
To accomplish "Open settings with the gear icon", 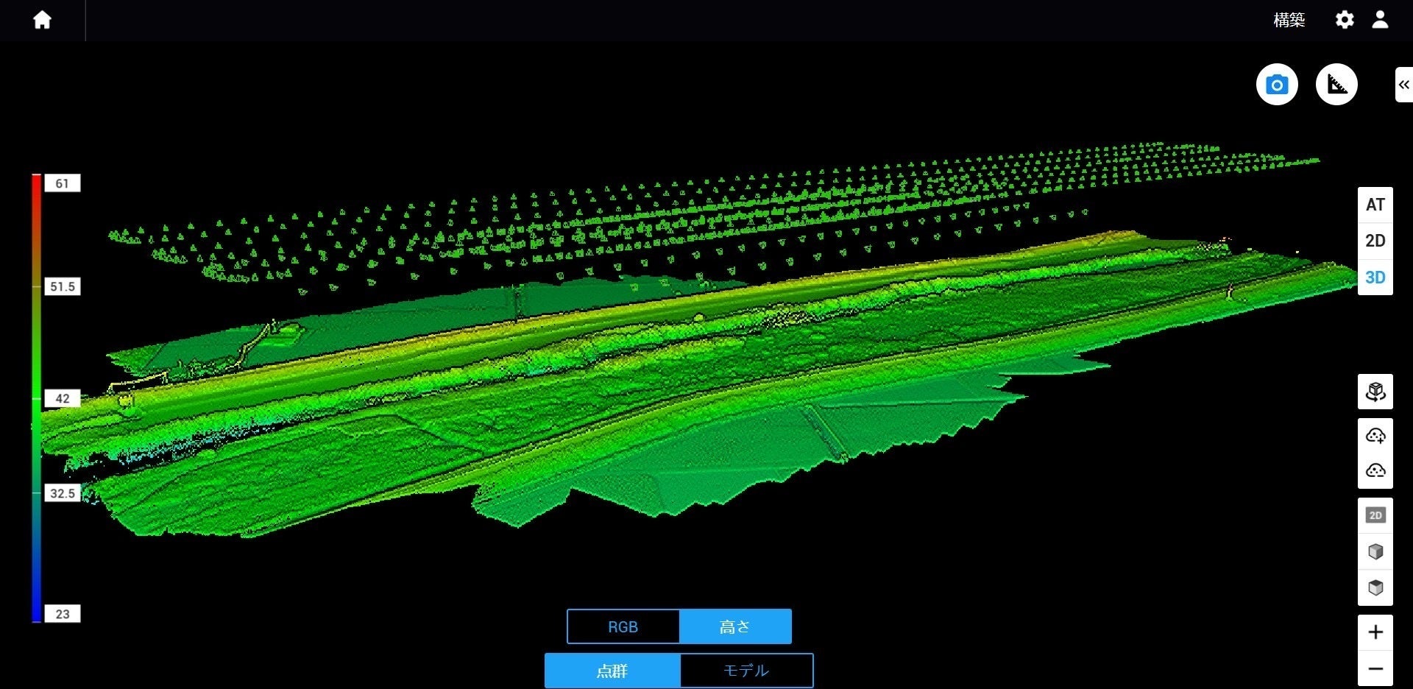I will [1345, 20].
